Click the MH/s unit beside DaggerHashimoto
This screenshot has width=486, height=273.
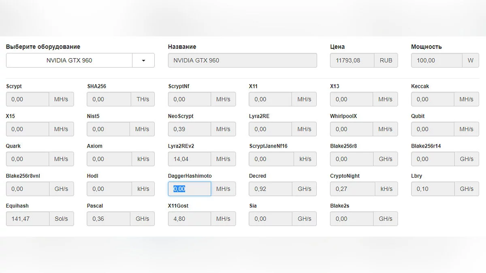[x=223, y=189]
